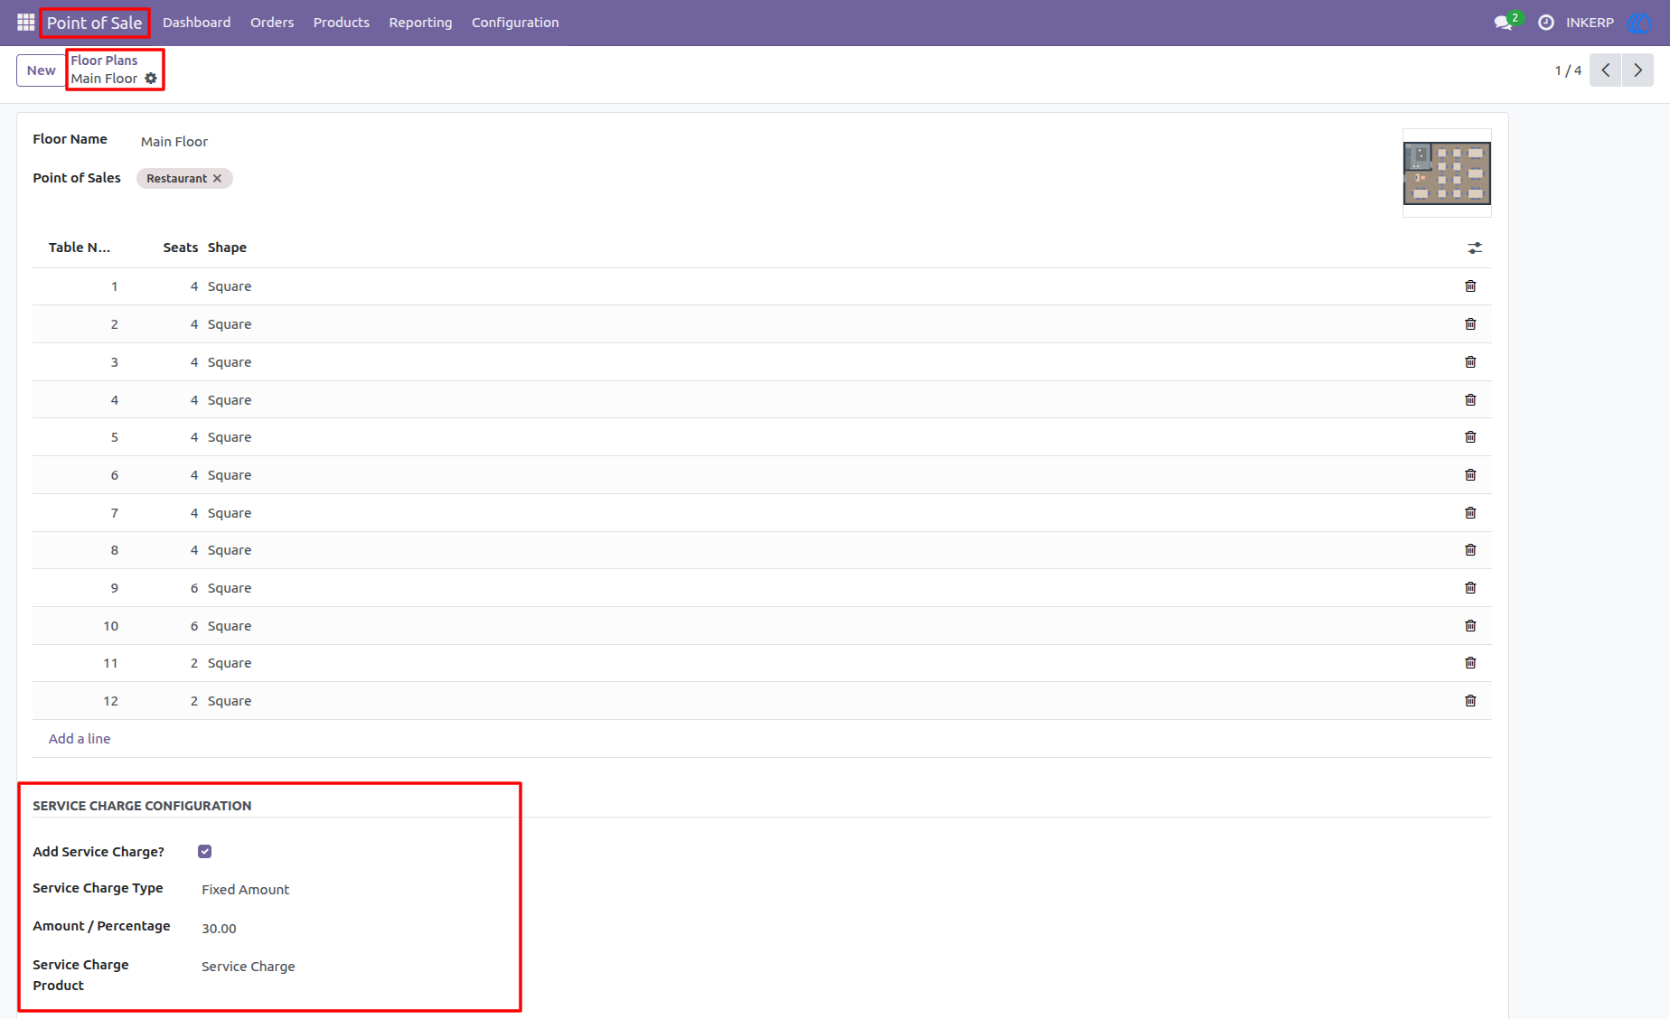Click the Shape cell of table 1

coord(230,286)
